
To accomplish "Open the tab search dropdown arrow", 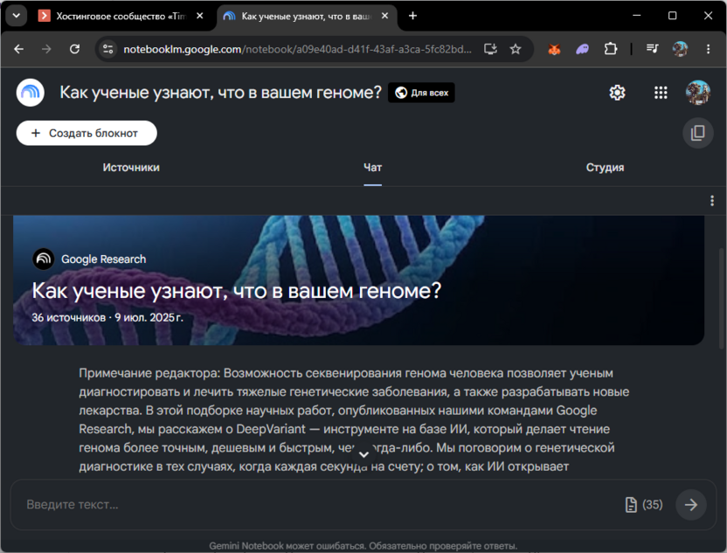I will (x=17, y=16).
